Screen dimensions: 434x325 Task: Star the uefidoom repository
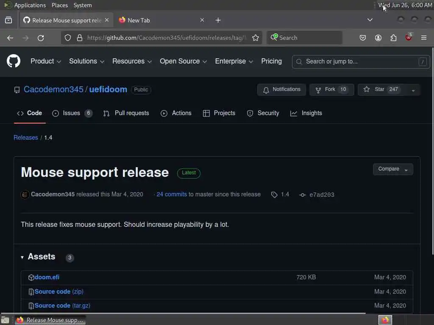[x=383, y=90]
